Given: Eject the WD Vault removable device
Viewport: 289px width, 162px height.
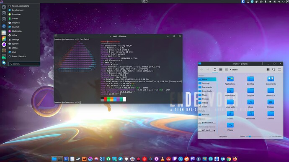Looking at the screenshot, I should [x=214, y=130].
